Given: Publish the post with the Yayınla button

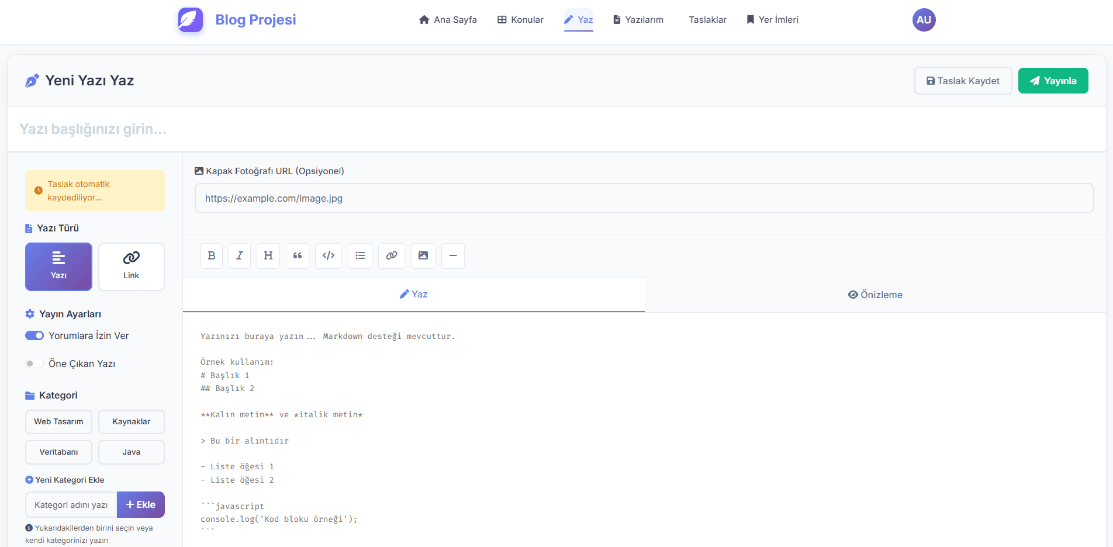Looking at the screenshot, I should [x=1053, y=80].
